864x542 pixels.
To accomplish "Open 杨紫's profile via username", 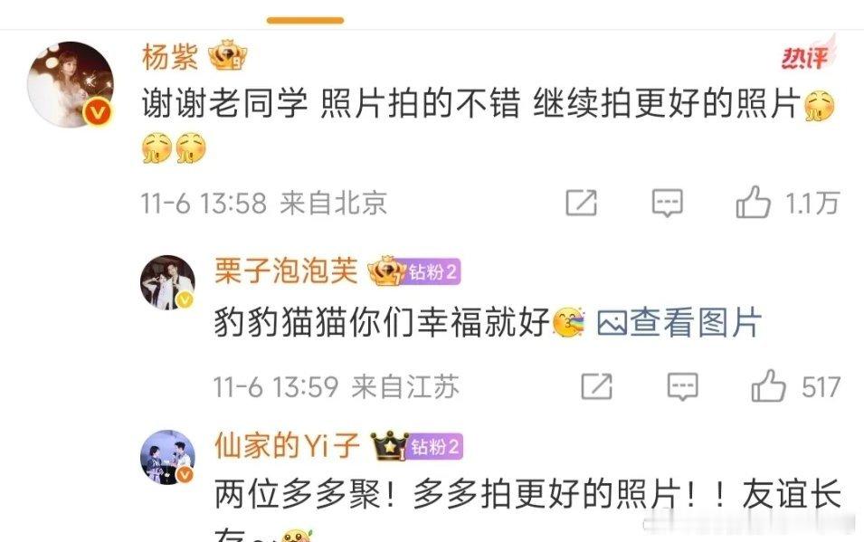I will tap(170, 56).
